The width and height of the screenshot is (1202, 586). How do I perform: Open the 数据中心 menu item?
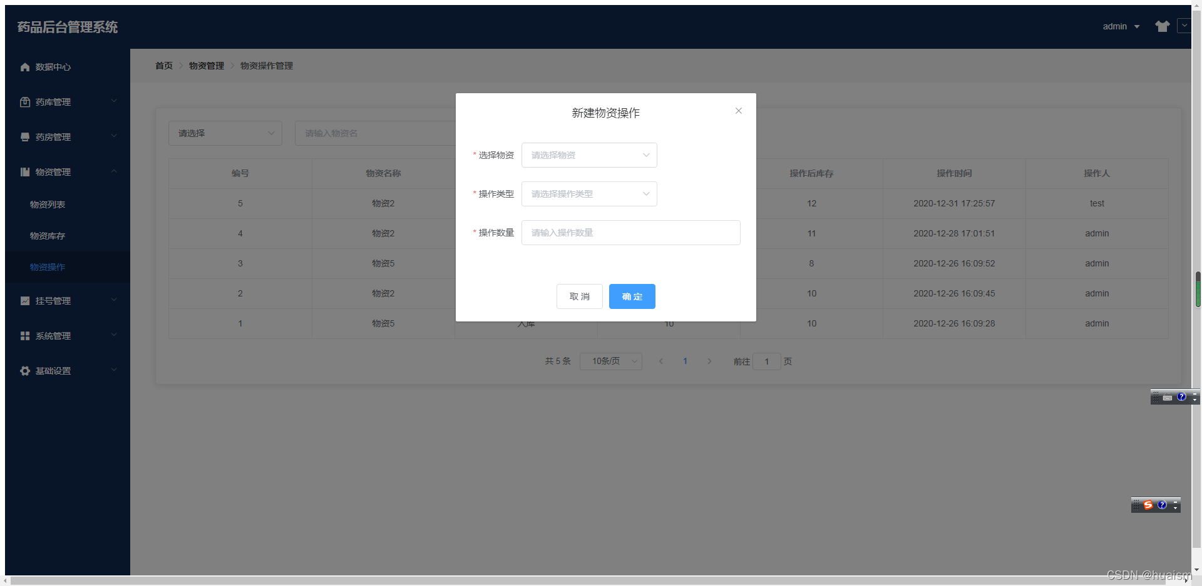68,67
